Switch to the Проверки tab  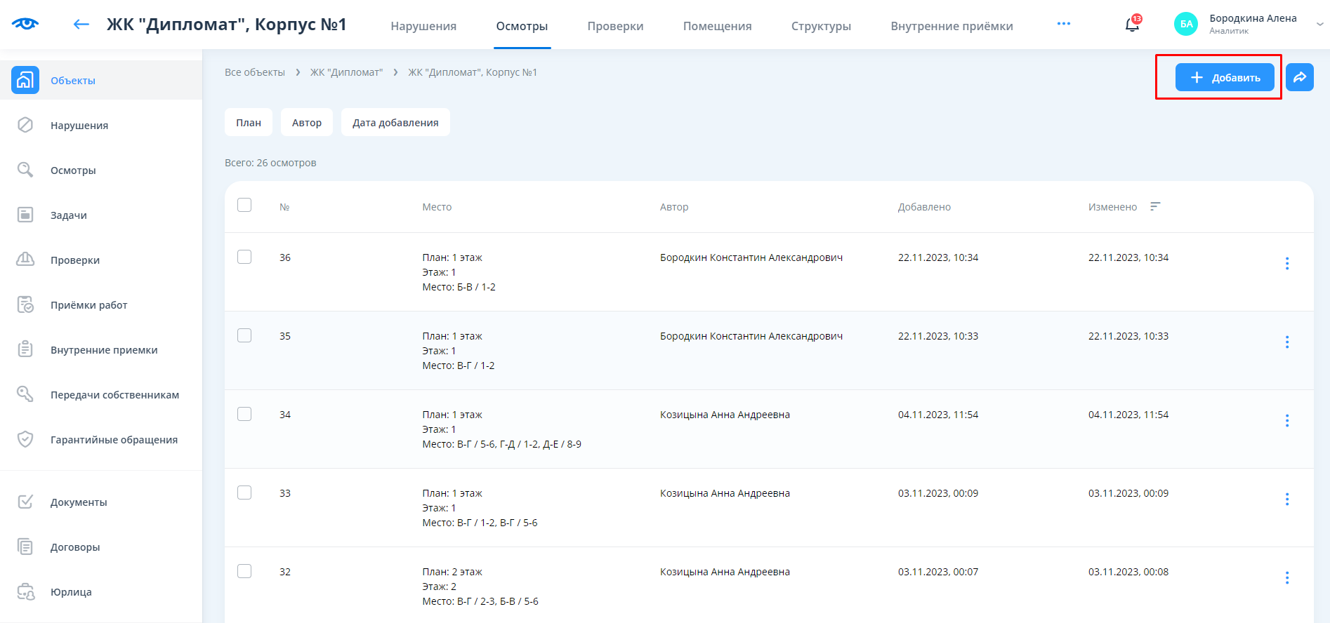coord(615,26)
